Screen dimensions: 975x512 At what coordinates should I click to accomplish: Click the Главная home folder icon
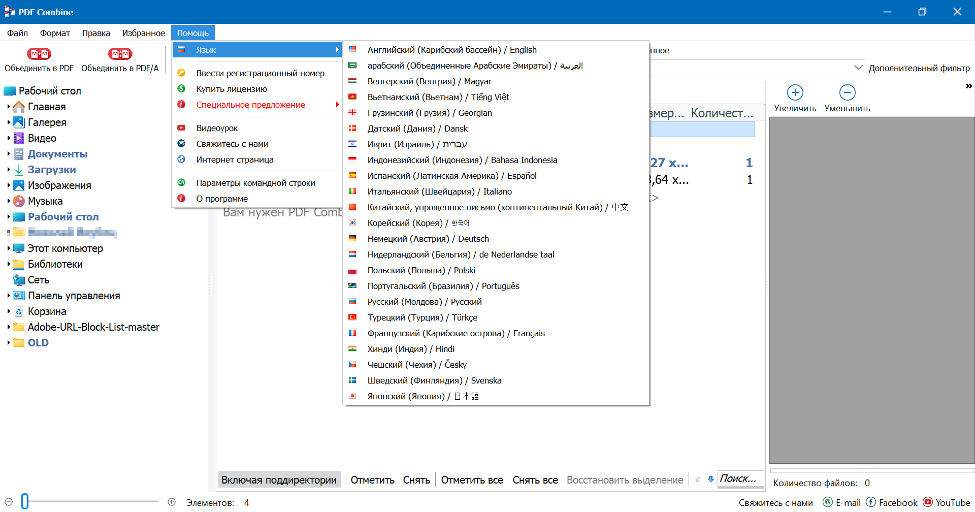coord(19,107)
